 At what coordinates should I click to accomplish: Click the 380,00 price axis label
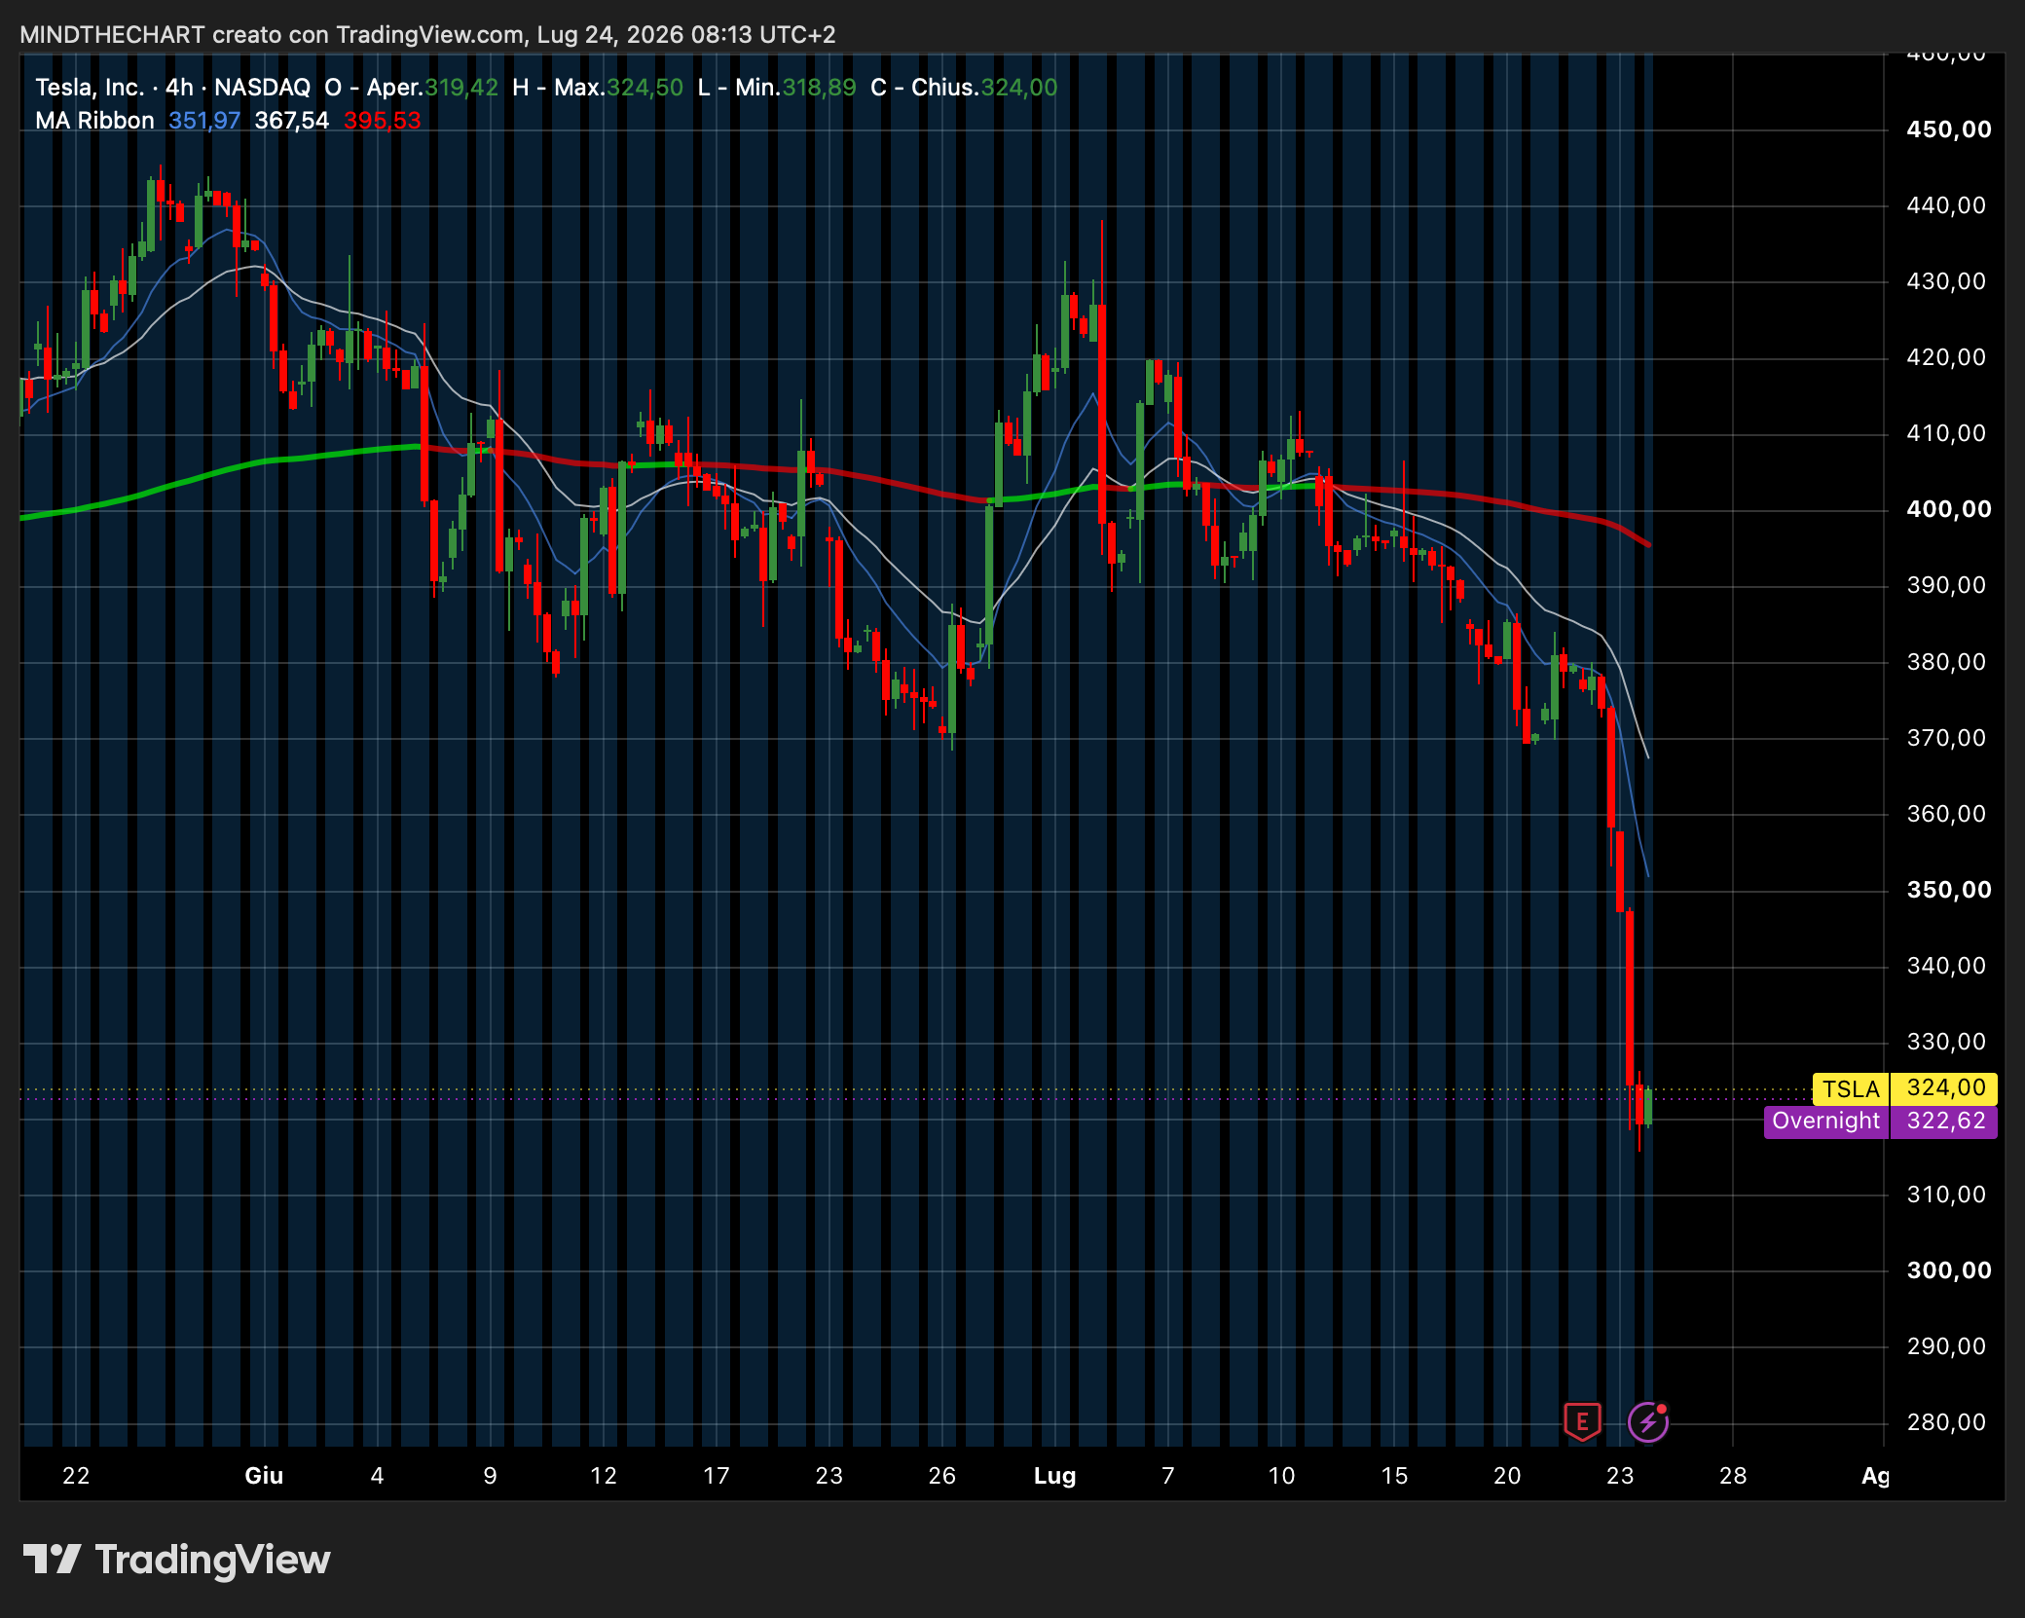click(1946, 662)
